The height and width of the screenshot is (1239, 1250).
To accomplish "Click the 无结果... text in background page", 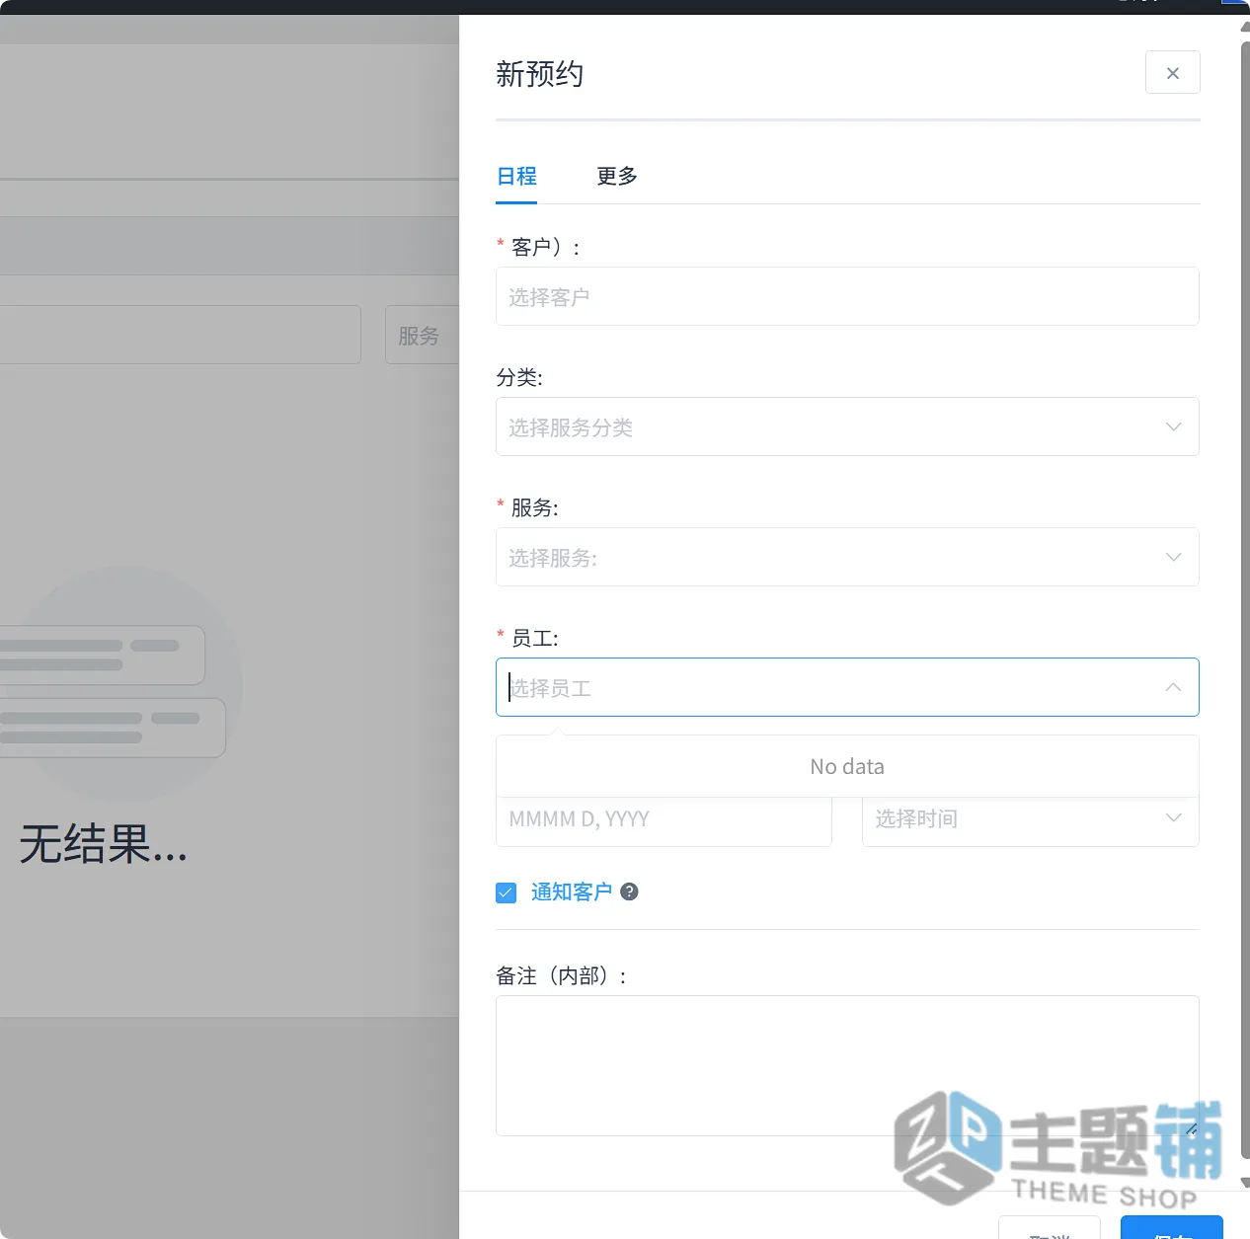I will (x=104, y=845).
